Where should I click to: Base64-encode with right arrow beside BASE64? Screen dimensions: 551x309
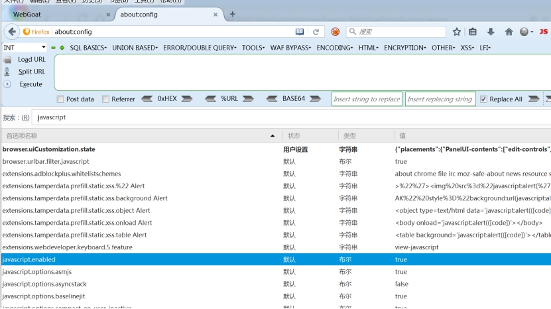pyautogui.click(x=315, y=99)
